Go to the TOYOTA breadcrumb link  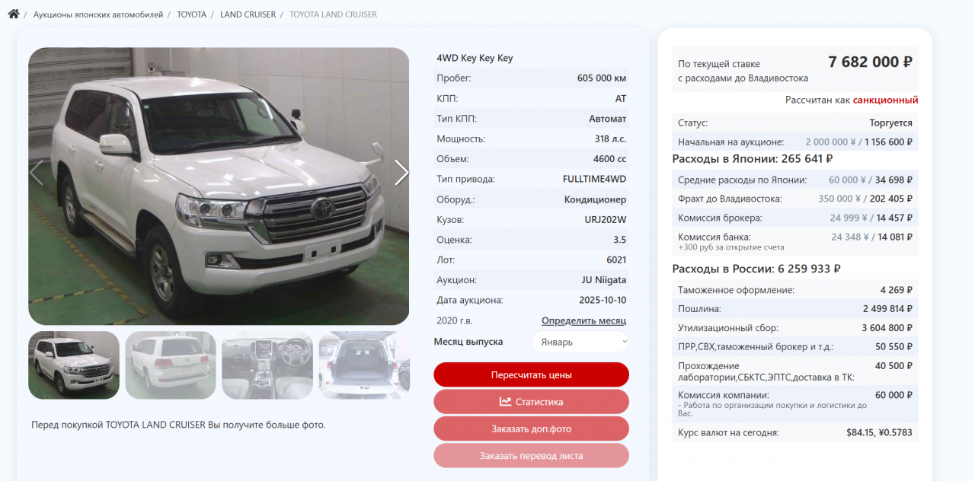pos(191,14)
